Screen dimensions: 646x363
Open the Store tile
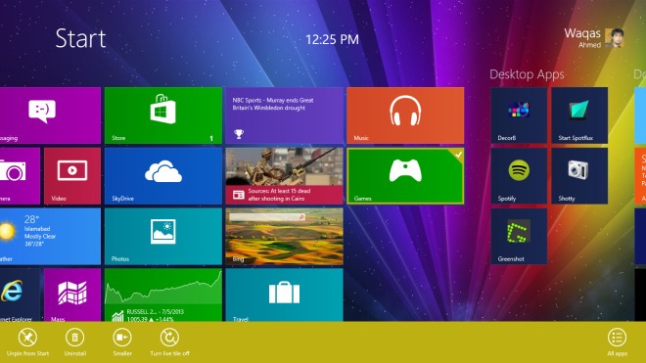[163, 115]
